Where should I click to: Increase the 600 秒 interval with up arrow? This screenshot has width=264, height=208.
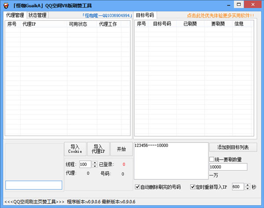click(x=247, y=185)
